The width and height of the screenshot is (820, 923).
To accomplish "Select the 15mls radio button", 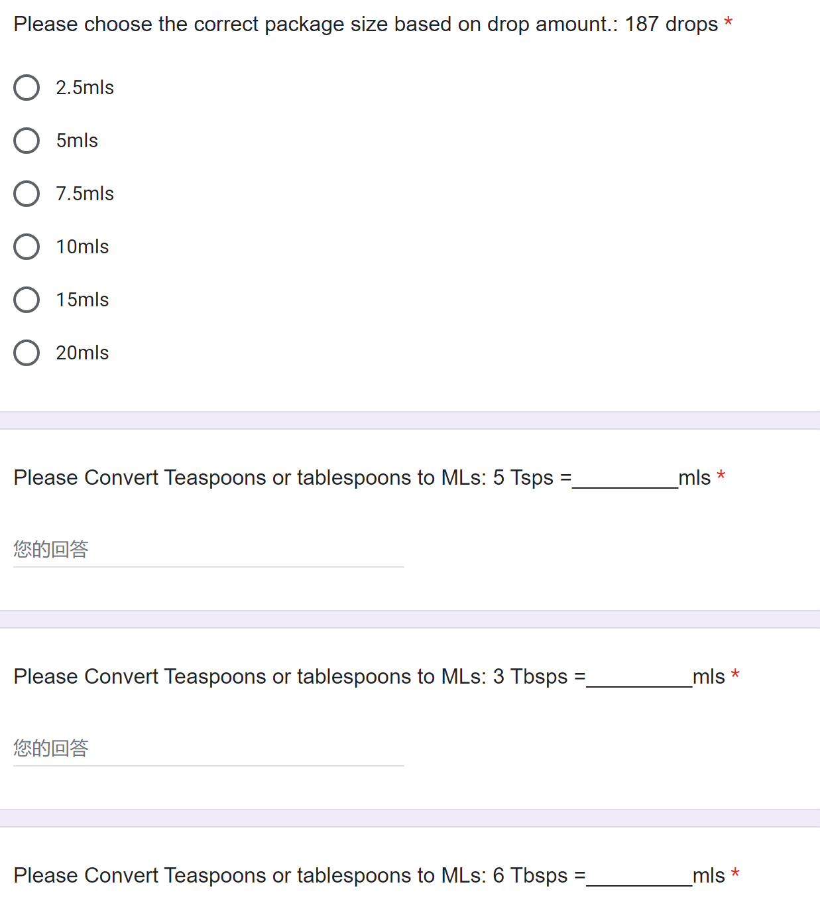I will click(x=27, y=299).
